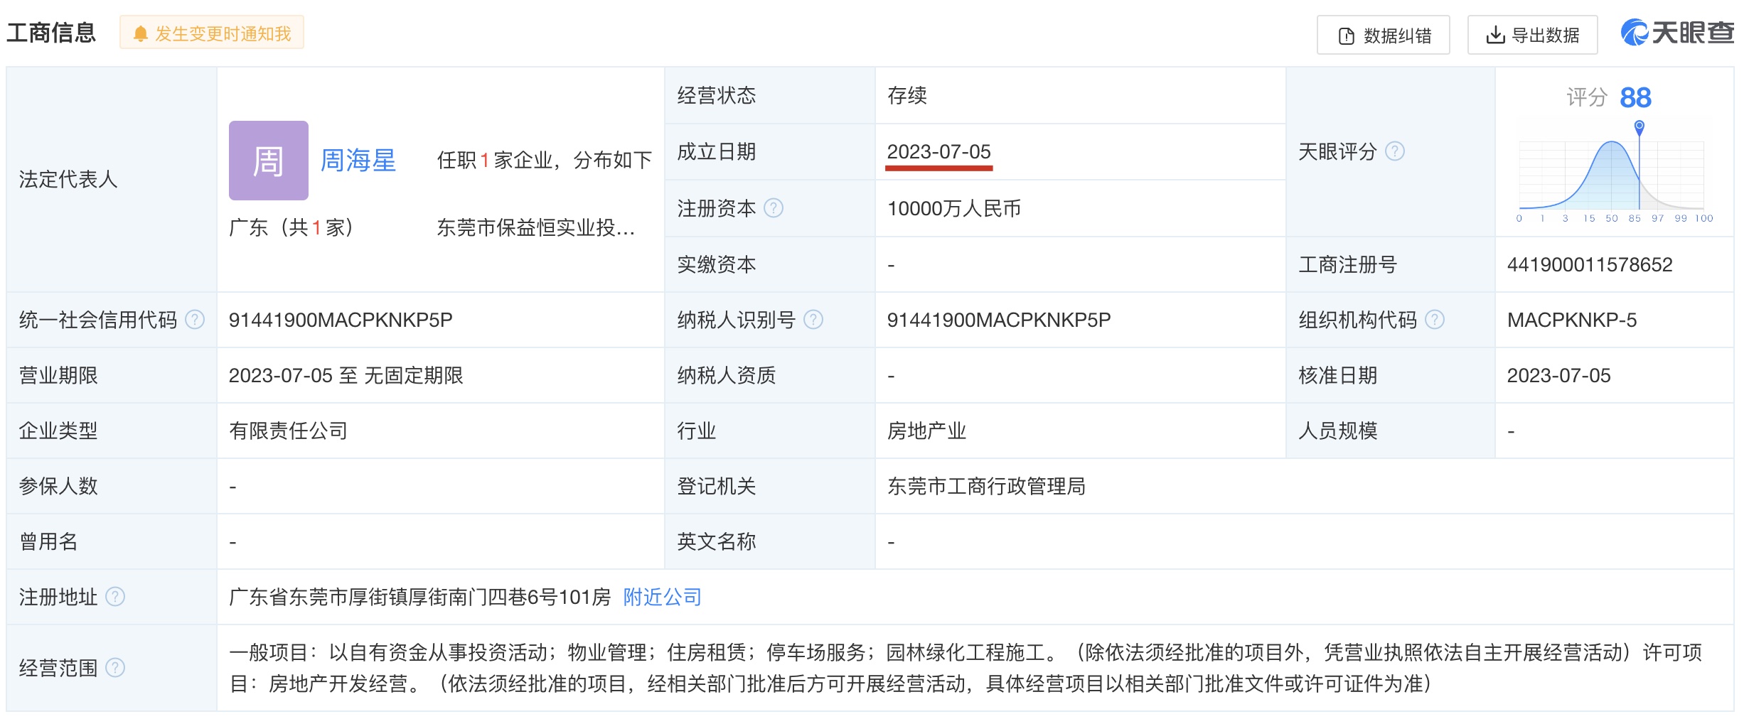Click help icon beside 统一社会信用代码
Viewport: 1749px width, 719px height.
(x=194, y=320)
